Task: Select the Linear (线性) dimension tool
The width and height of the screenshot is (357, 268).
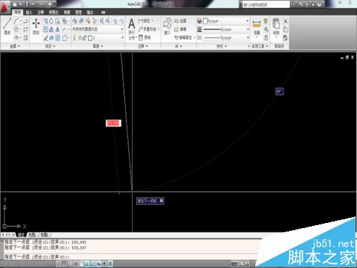Action: [146, 21]
